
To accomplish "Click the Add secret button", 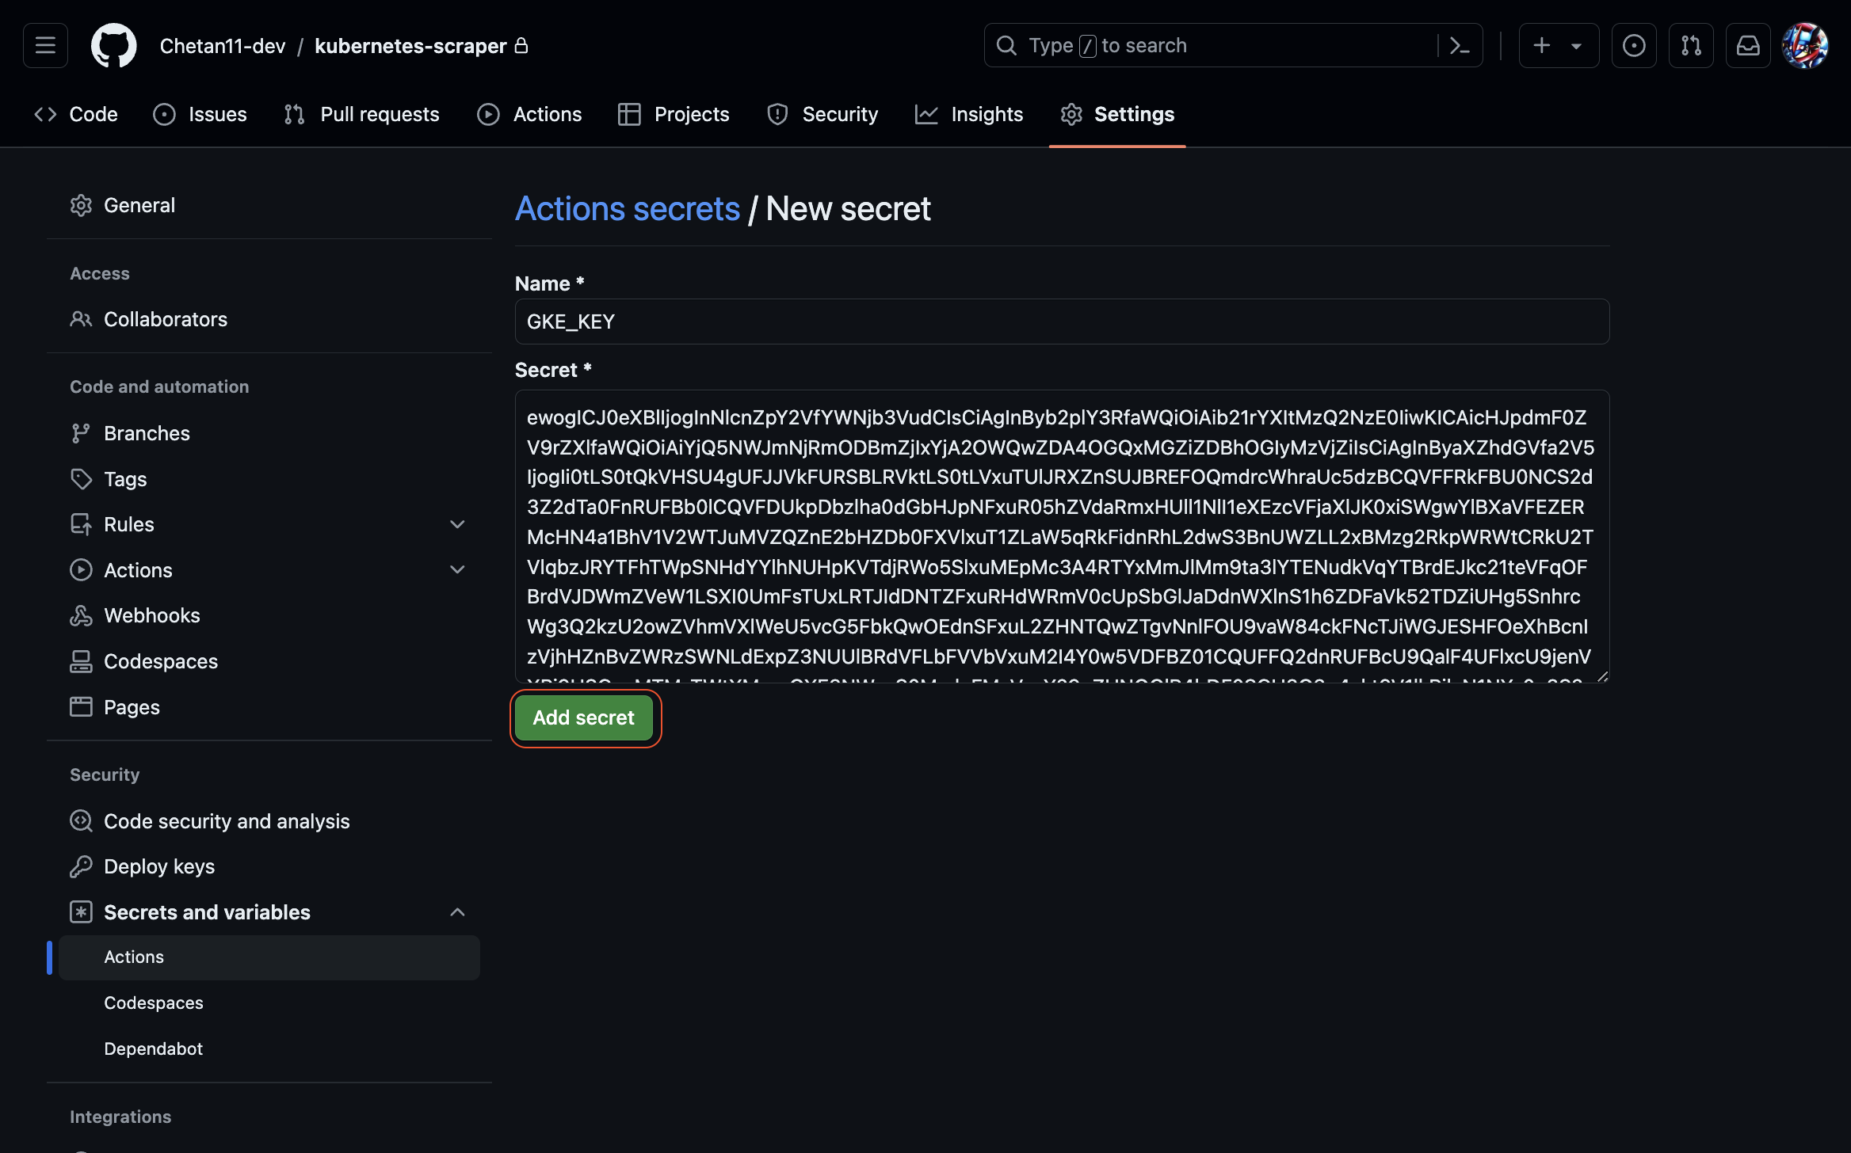I will pyautogui.click(x=584, y=717).
